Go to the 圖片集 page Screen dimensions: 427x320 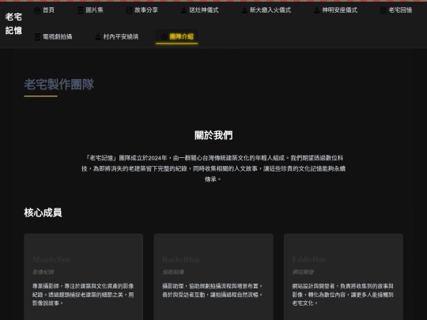point(90,10)
